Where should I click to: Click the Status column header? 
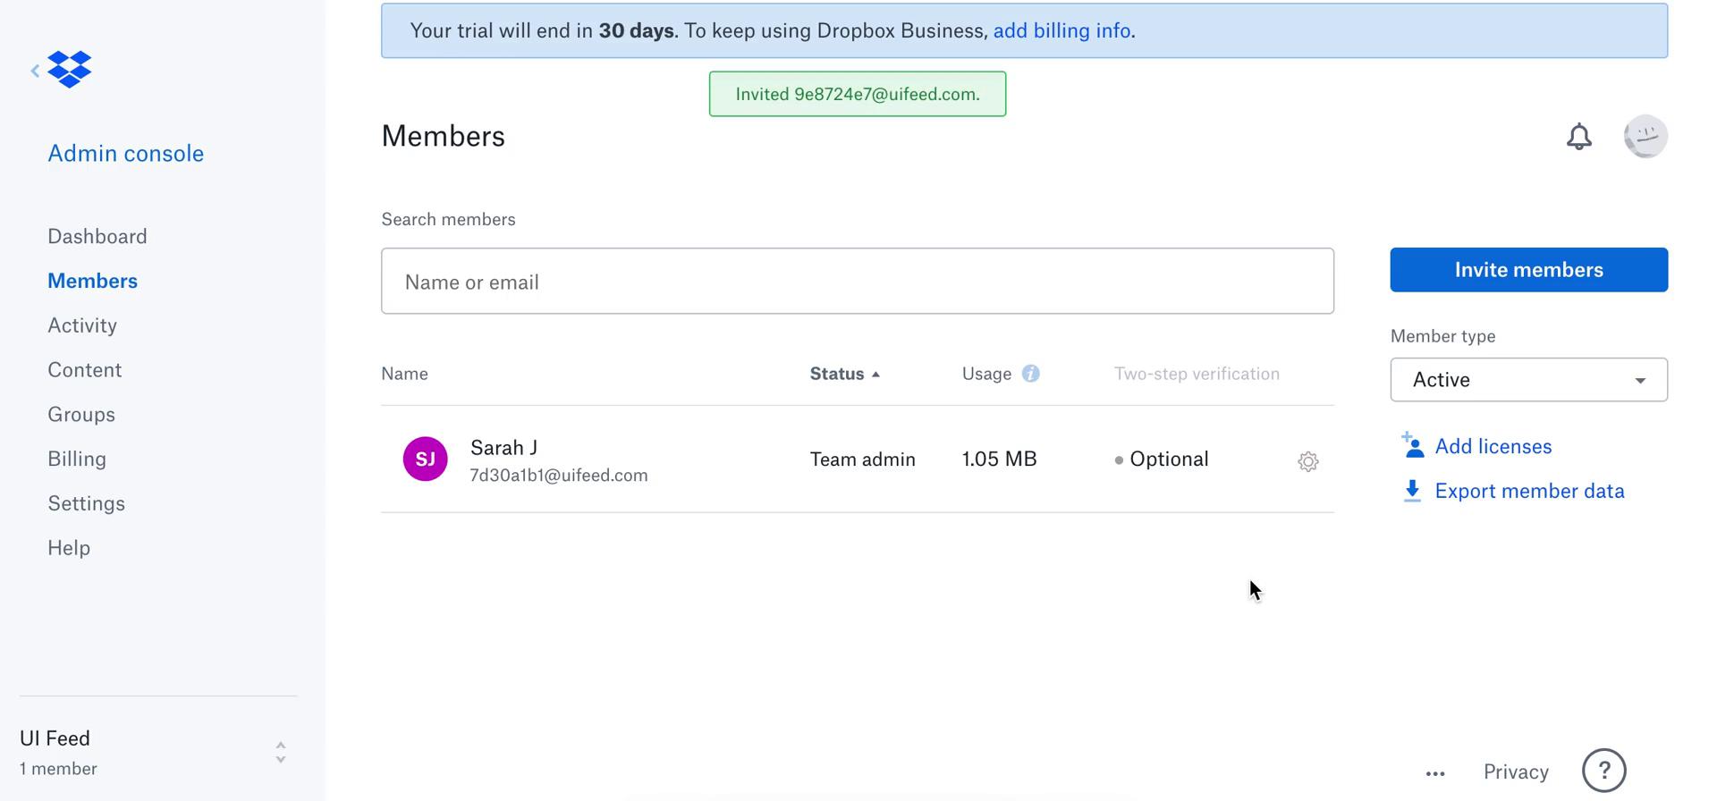click(x=837, y=374)
